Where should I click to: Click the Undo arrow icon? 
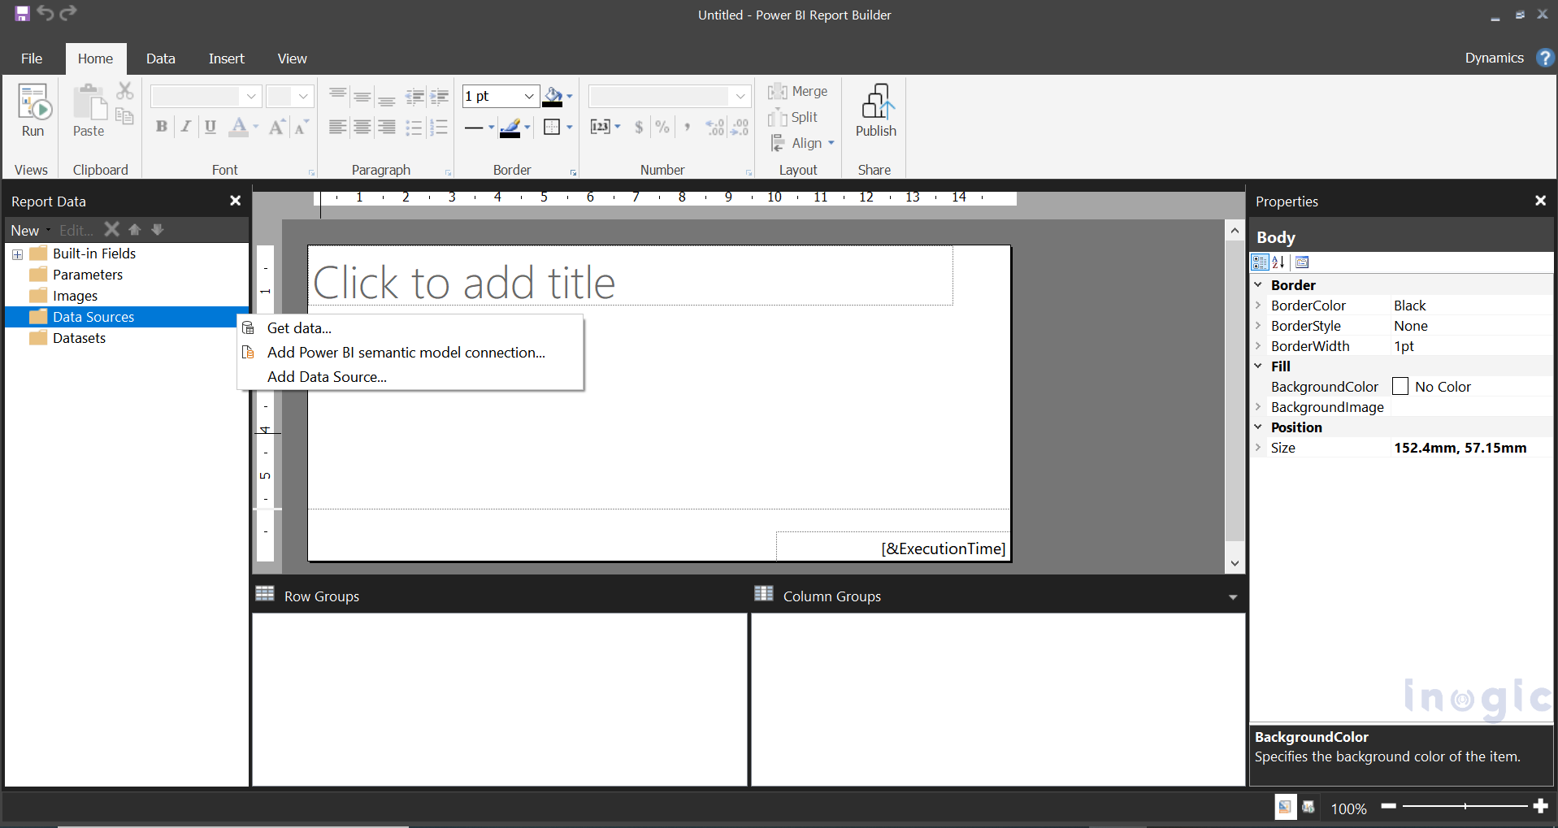point(46,13)
